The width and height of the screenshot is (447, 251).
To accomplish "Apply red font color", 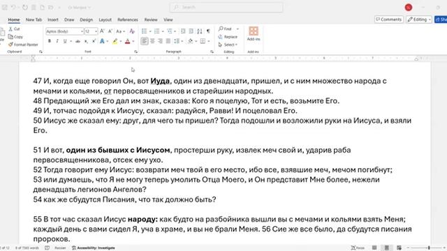I will (127, 41).
